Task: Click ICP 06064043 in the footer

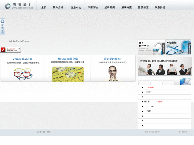Action: (x=43, y=132)
